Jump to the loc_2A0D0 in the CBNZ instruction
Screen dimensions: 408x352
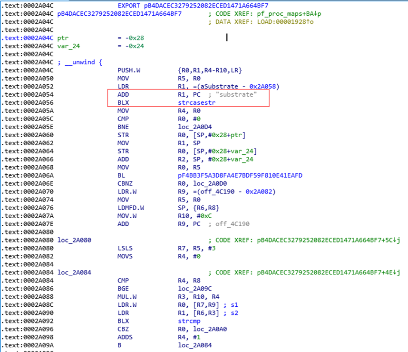pyautogui.click(x=210, y=183)
